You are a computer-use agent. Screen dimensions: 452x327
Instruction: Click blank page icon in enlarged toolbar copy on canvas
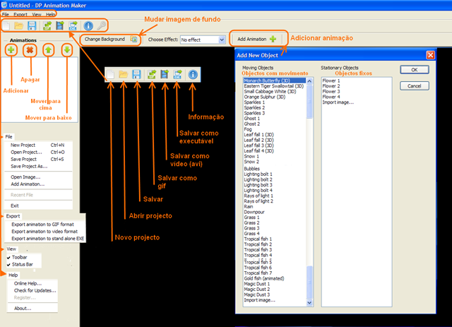pos(110,75)
